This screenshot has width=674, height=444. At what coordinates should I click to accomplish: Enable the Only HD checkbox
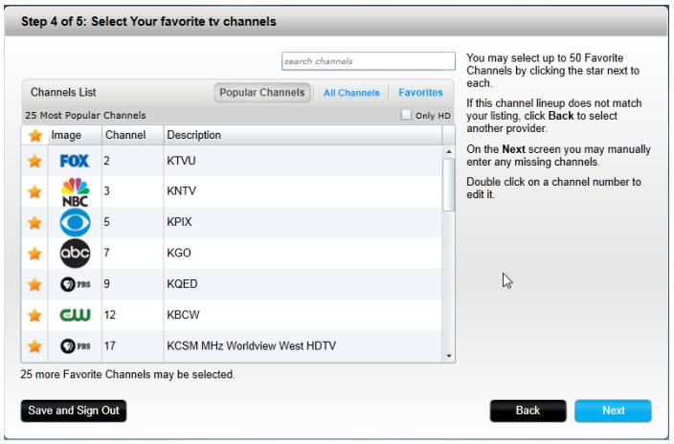[406, 115]
